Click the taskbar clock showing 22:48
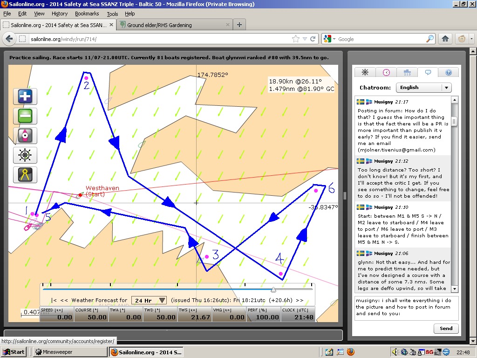The image size is (477, 358). (463, 352)
